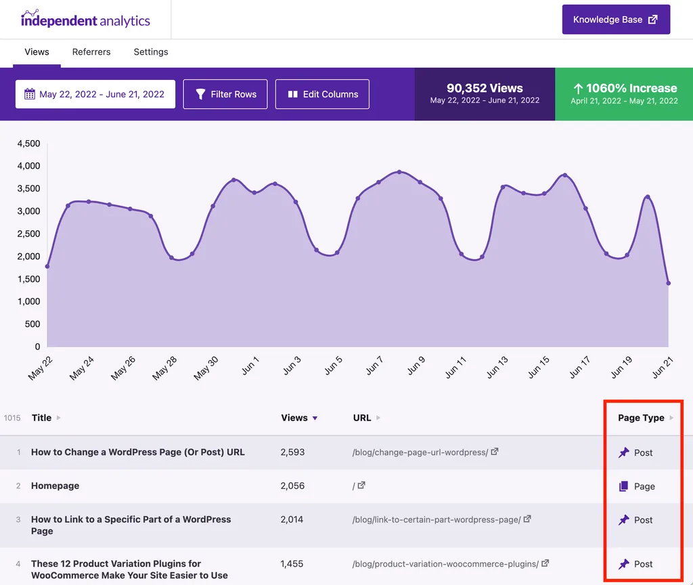This screenshot has width=693, height=585.
Task: Click the Jun 8 peak data point on chart
Action: tap(399, 172)
